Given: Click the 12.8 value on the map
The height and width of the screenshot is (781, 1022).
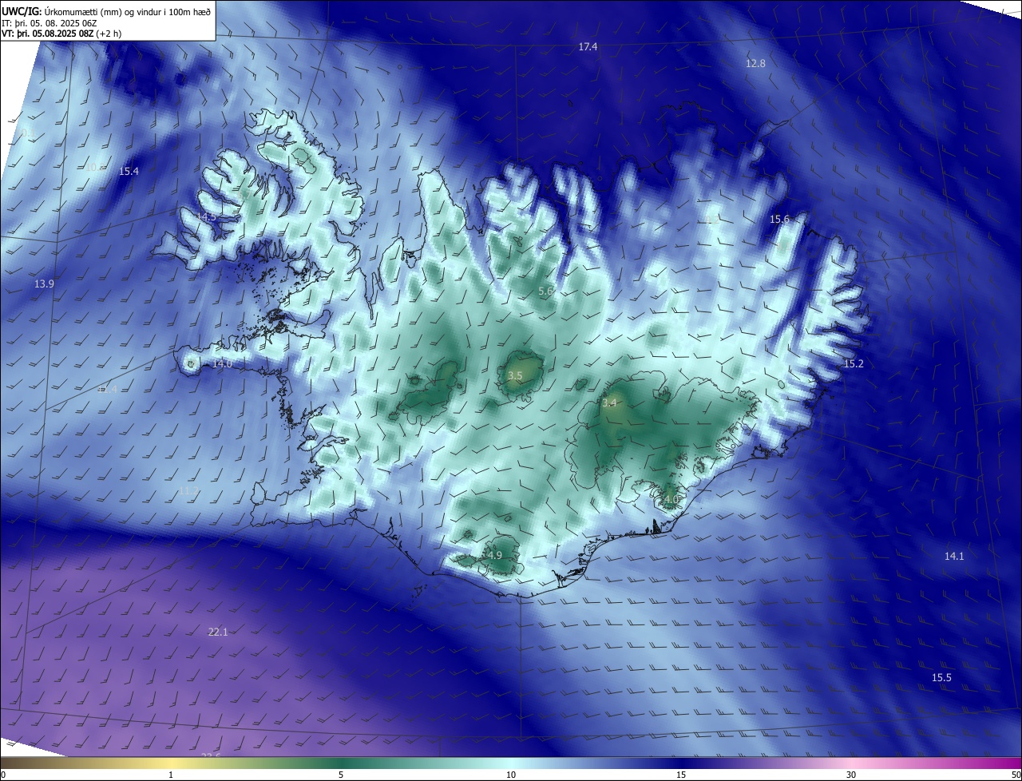Looking at the screenshot, I should tap(755, 63).
